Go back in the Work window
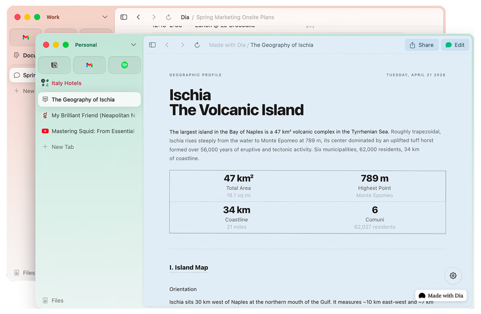The width and height of the screenshot is (481, 314). click(x=138, y=17)
